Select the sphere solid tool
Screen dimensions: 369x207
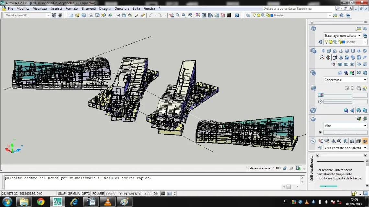tap(347, 51)
